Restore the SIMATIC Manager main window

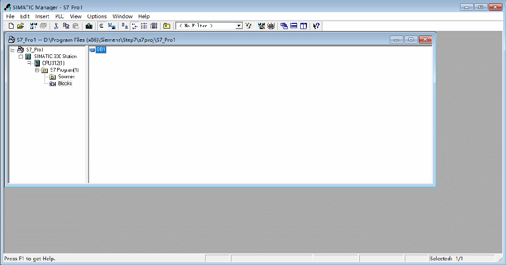coord(481,7)
